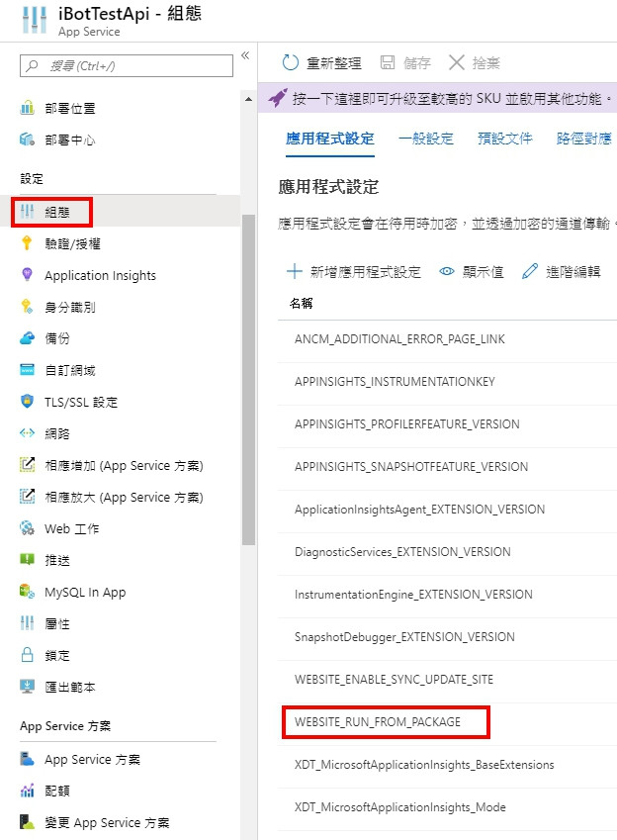Image resolution: width=617 pixels, height=840 pixels.
Task: Click the 網路 networking icon
Action: point(27,432)
